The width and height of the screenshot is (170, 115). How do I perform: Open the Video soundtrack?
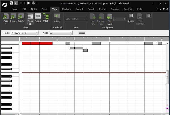pyautogui.click(x=57, y=18)
